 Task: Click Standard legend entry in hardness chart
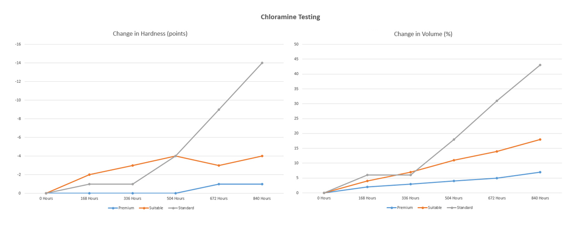pyautogui.click(x=183, y=208)
